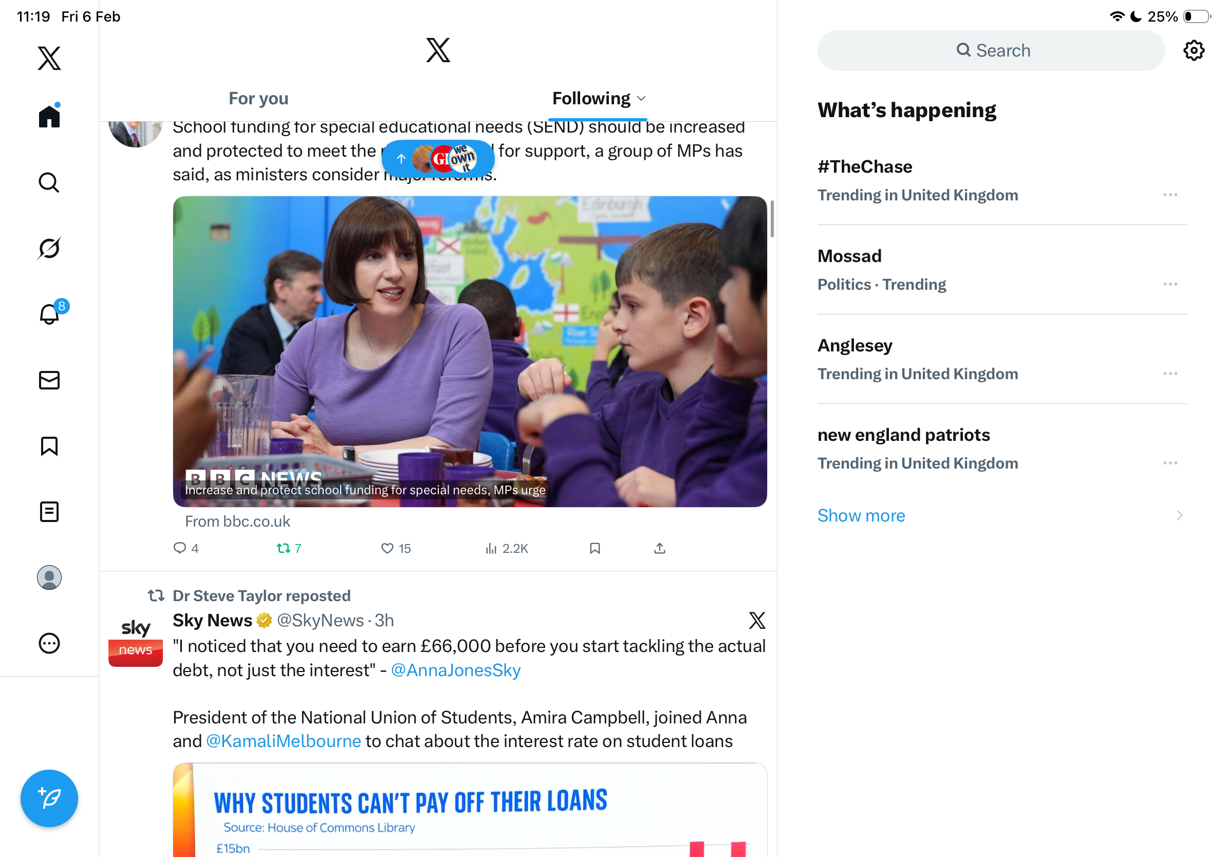Open the profile avatar icon
The image size is (1227, 857).
[49, 577]
